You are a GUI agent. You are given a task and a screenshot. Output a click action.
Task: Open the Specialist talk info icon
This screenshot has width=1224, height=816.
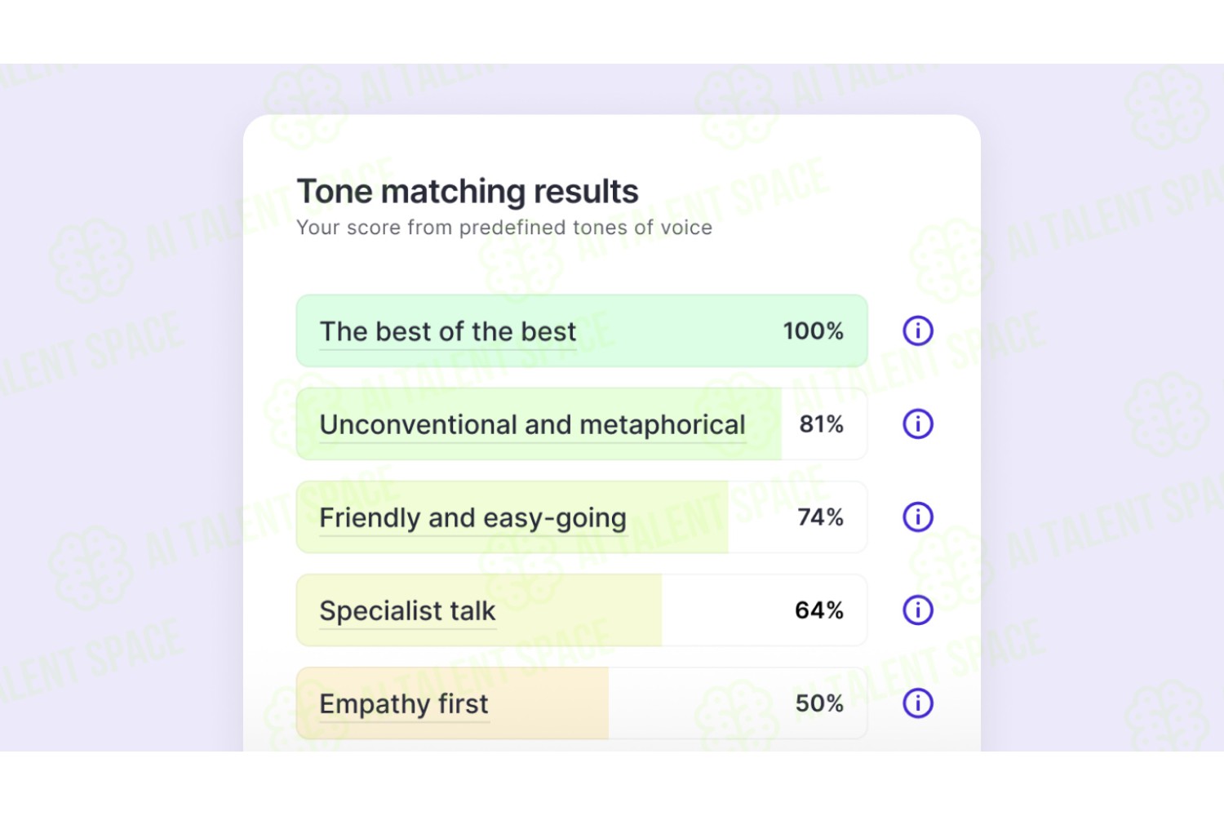(918, 610)
